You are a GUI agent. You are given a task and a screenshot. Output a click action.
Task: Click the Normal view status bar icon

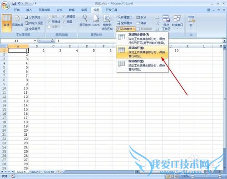coord(168,176)
